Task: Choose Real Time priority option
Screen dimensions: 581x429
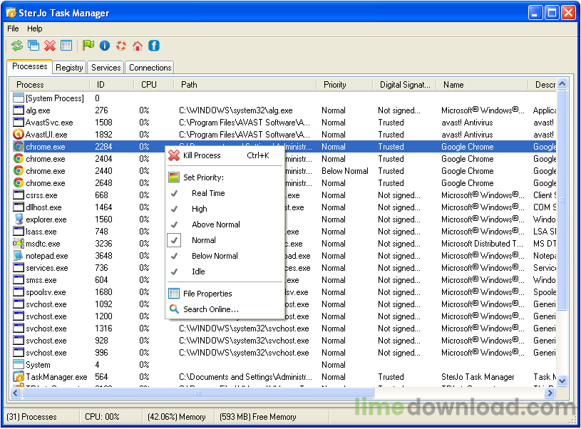Action: (207, 193)
